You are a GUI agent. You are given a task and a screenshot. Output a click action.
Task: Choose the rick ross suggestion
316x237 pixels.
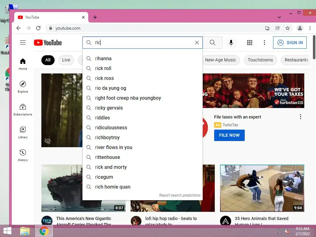click(142, 78)
